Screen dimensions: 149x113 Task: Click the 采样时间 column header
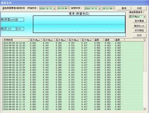click(x=16, y=40)
